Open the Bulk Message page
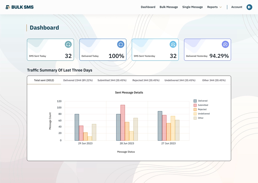Image resolution: width=258 pixels, height=183 pixels. click(x=169, y=7)
